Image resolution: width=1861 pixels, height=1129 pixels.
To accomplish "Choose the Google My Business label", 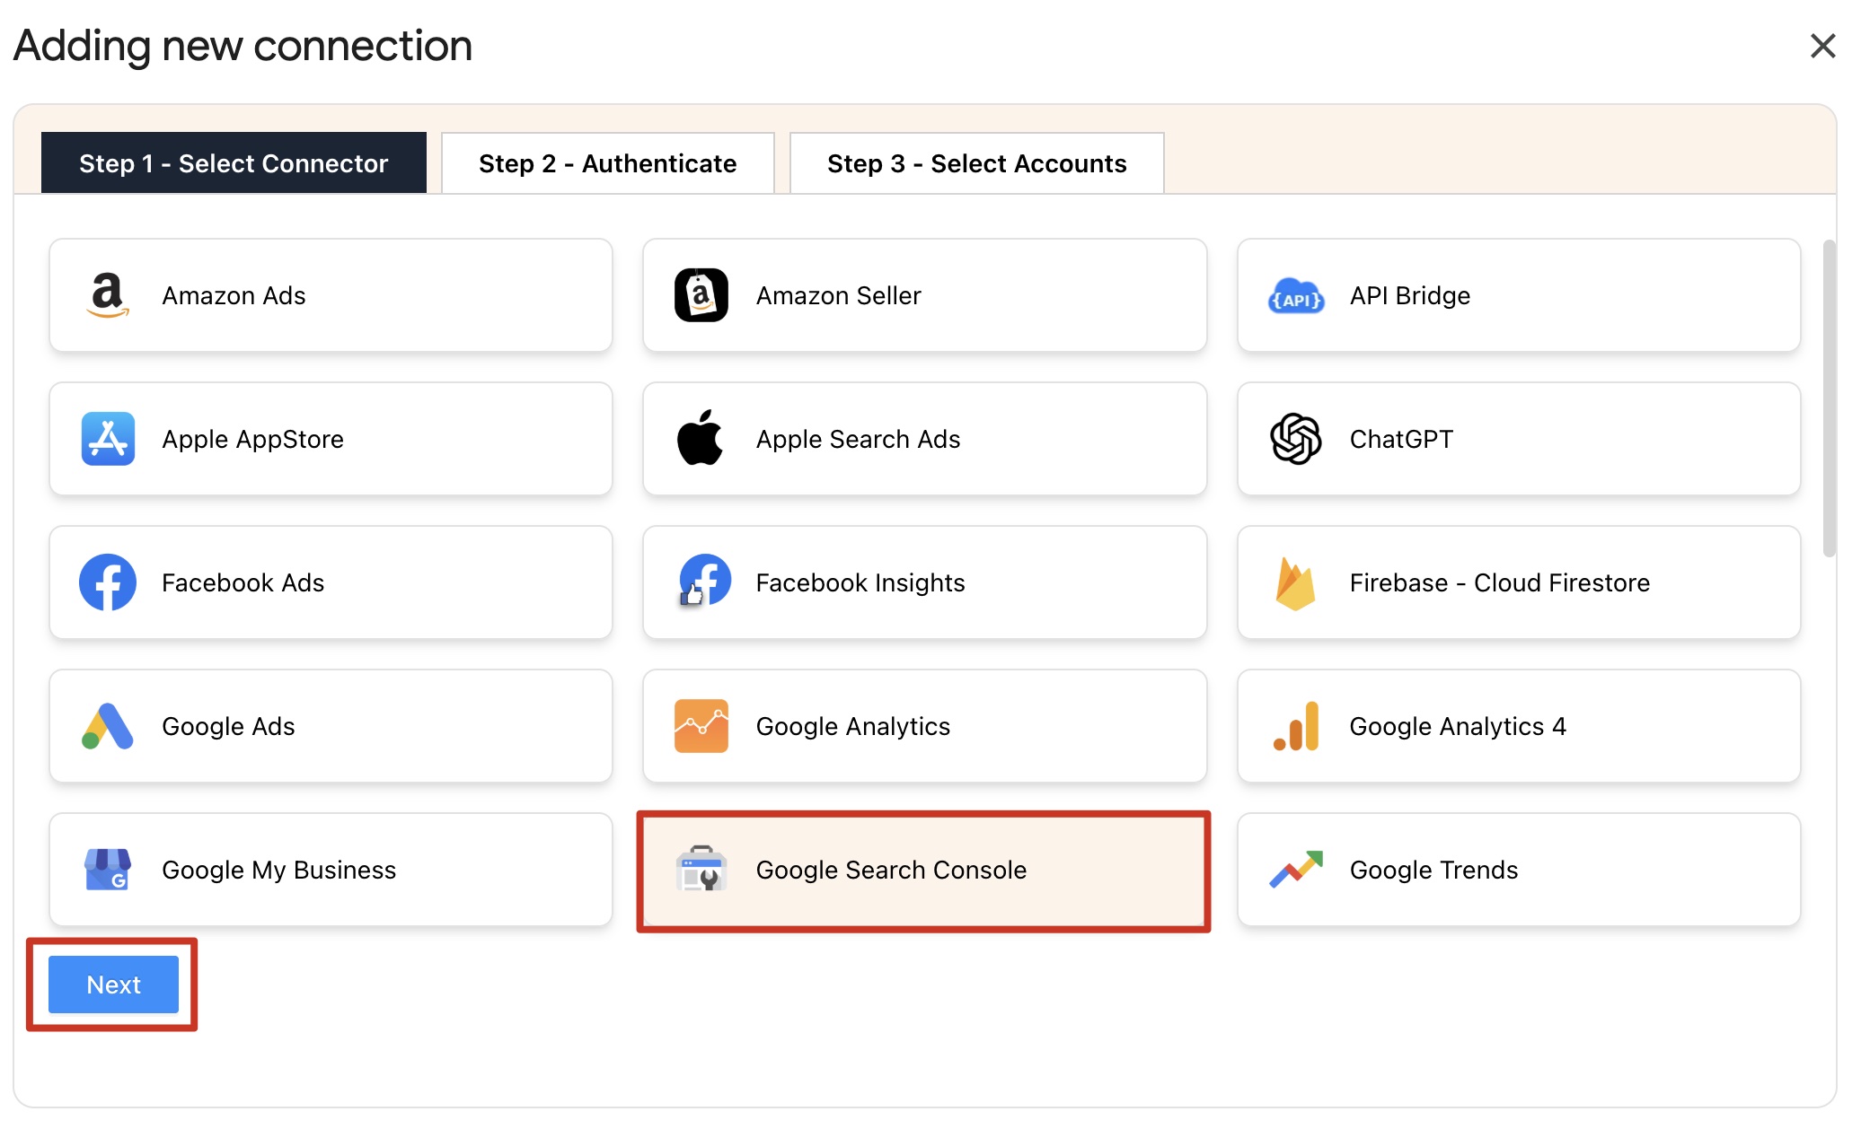I will (279, 871).
